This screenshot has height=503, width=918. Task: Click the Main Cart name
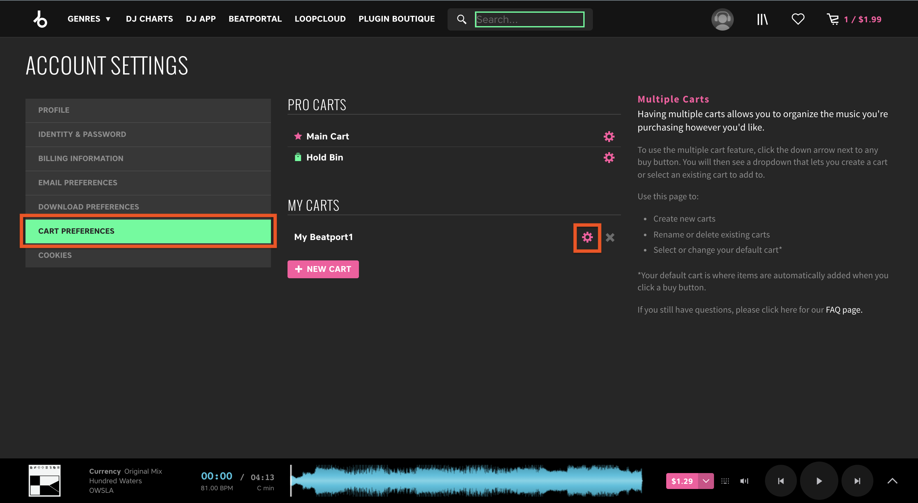point(327,136)
